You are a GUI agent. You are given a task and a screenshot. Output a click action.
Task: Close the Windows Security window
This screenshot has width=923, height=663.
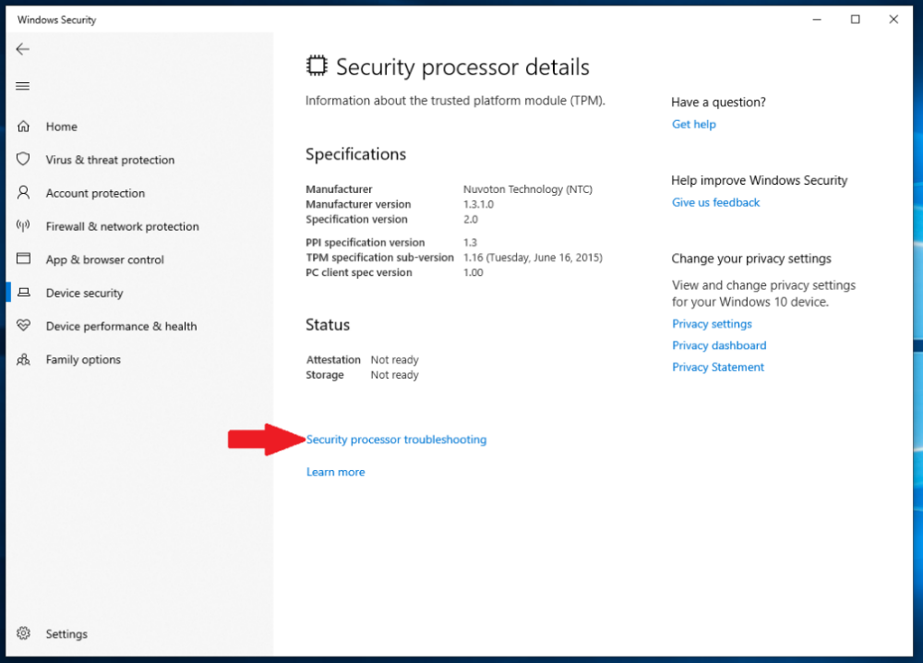(x=893, y=19)
